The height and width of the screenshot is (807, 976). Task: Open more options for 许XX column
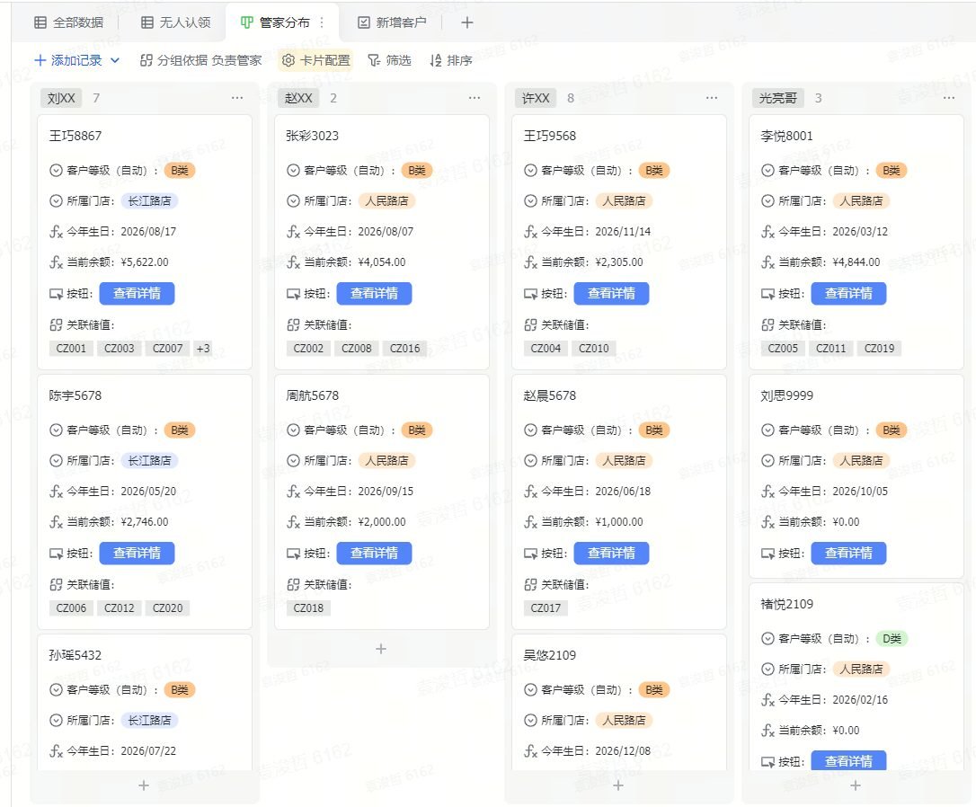[x=712, y=98]
